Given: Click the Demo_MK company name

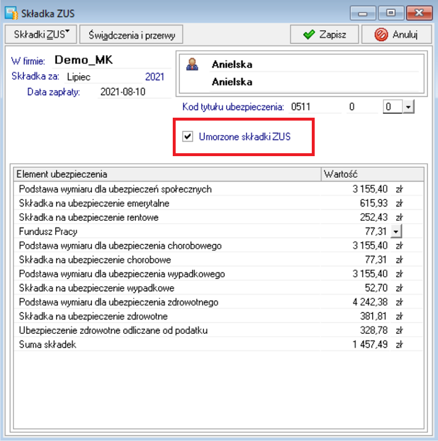Looking at the screenshot, I should (x=84, y=60).
